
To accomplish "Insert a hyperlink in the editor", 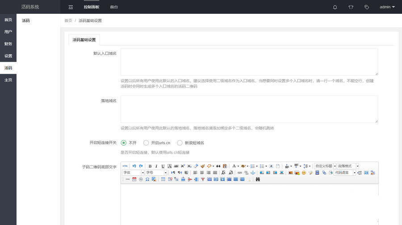I will (240, 173).
